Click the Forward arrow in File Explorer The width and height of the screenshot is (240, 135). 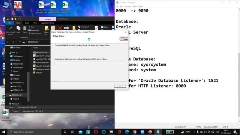pos(13,42)
